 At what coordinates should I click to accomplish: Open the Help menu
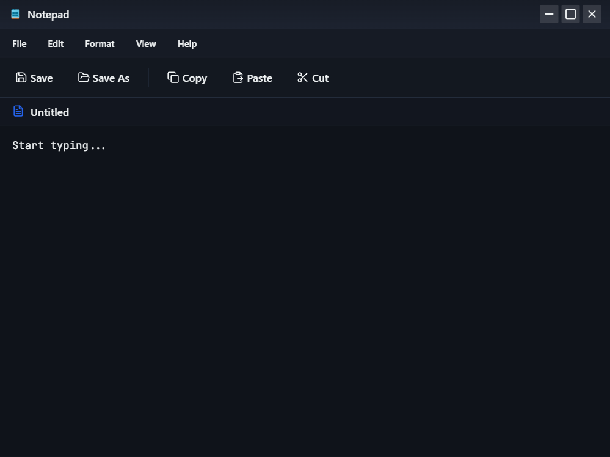click(x=187, y=43)
